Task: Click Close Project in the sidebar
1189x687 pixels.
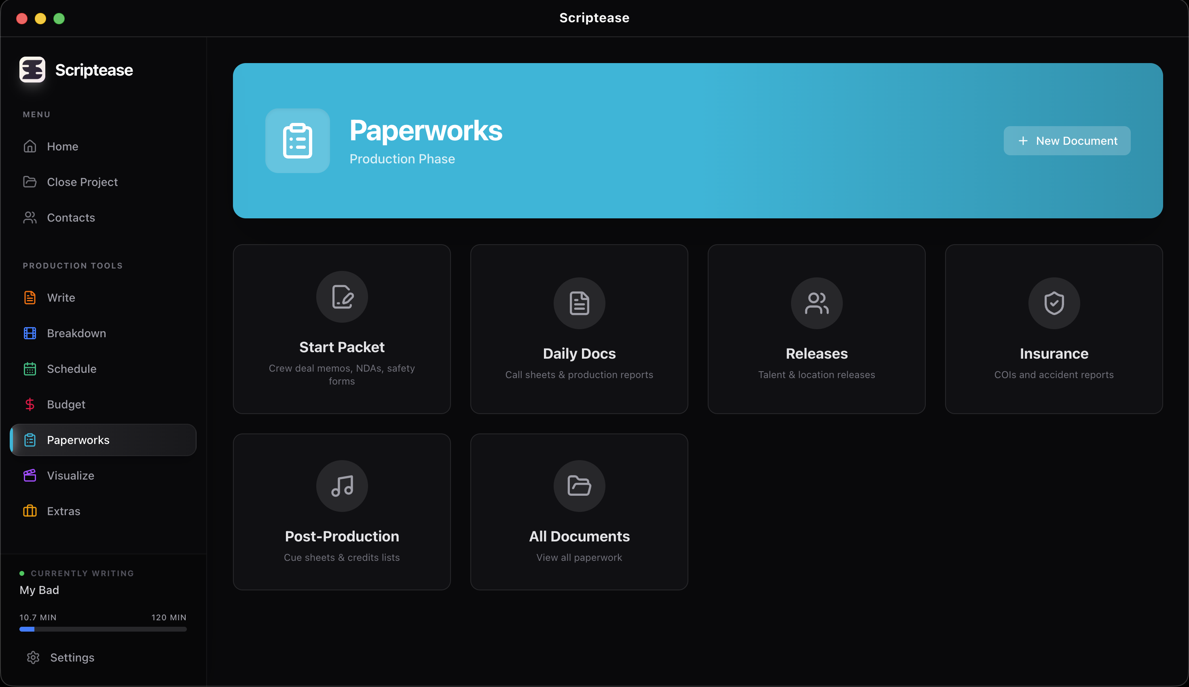Action: tap(82, 182)
